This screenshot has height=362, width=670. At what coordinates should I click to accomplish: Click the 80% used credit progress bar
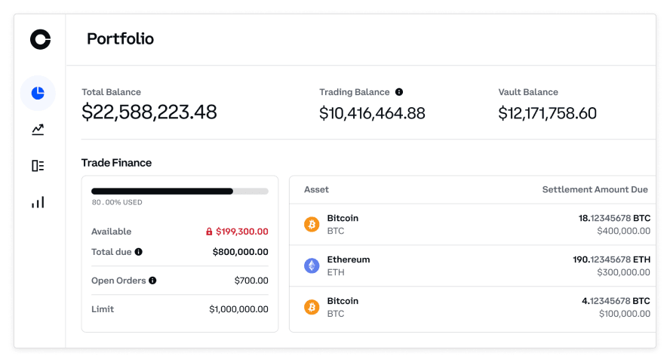180,192
